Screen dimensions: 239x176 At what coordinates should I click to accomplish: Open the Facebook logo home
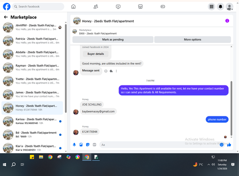pos(7,7)
